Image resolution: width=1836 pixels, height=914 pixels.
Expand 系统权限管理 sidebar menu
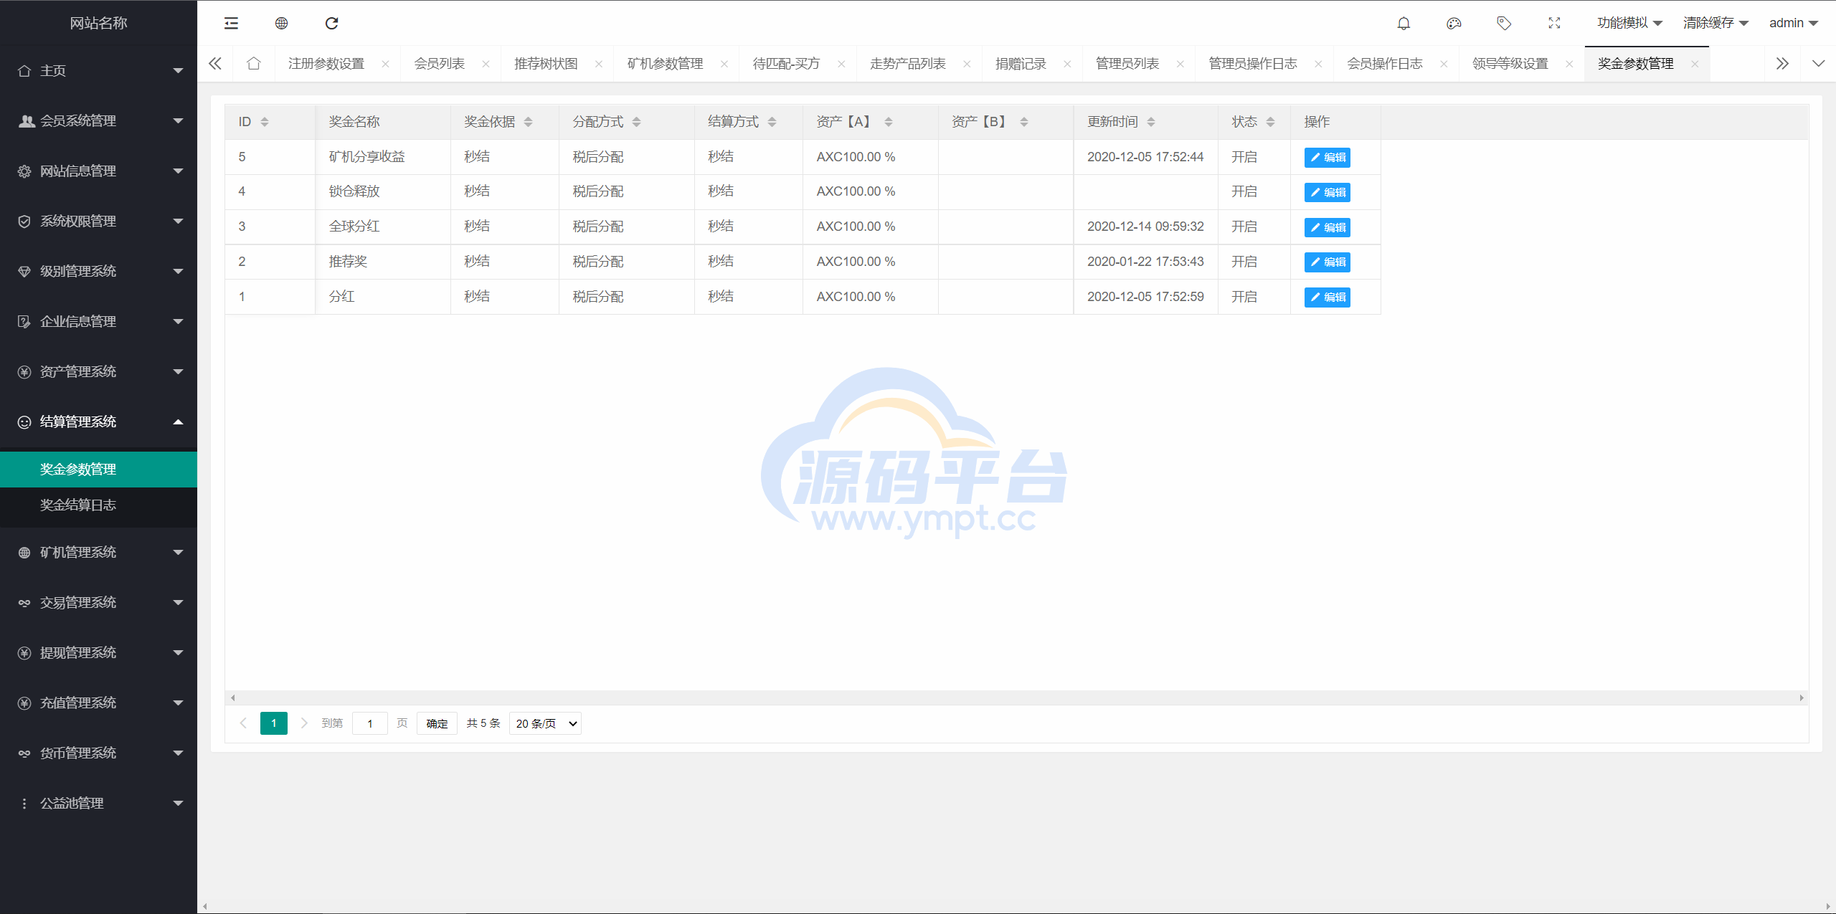tap(98, 221)
